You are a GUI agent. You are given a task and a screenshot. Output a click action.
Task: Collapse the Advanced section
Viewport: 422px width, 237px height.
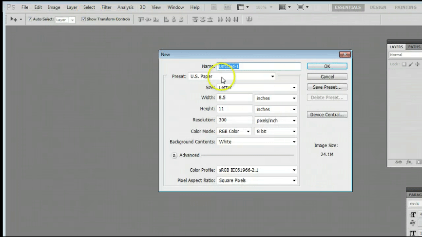tap(174, 155)
